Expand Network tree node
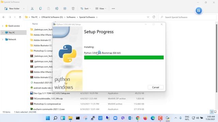The width and height of the screenshot is (218, 122). point(2,39)
